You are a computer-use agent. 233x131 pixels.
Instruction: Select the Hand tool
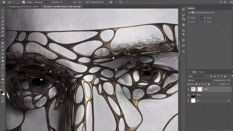click(x=3, y=79)
